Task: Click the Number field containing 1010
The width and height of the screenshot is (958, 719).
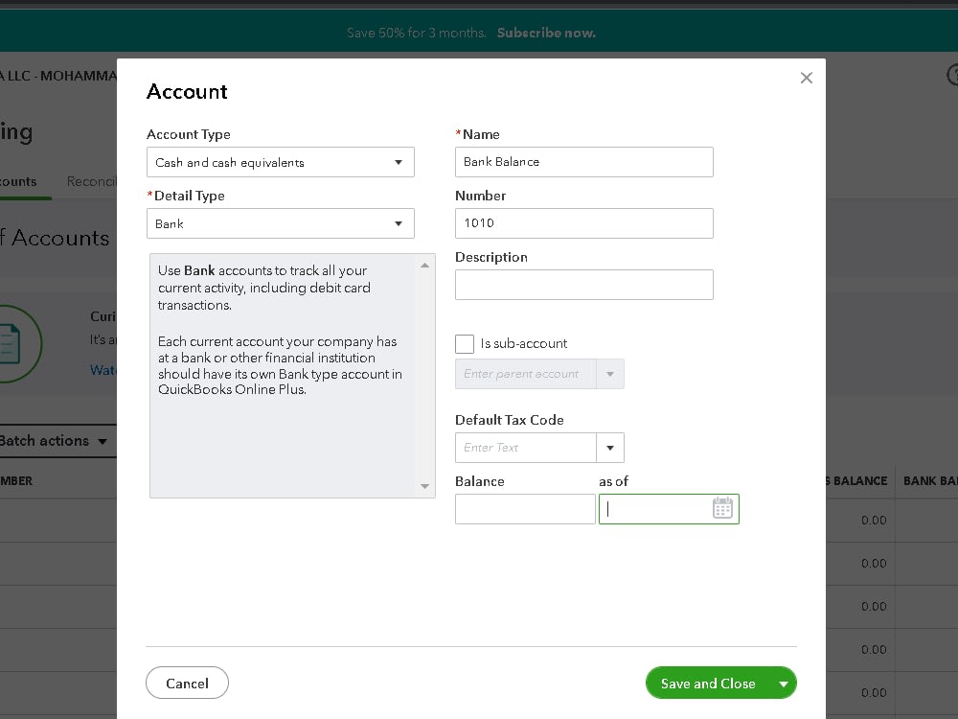Action: pyautogui.click(x=584, y=223)
